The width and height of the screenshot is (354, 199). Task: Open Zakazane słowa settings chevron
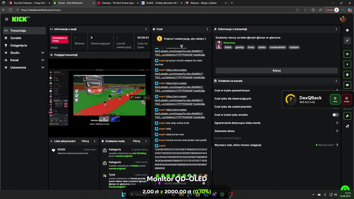pos(337,131)
